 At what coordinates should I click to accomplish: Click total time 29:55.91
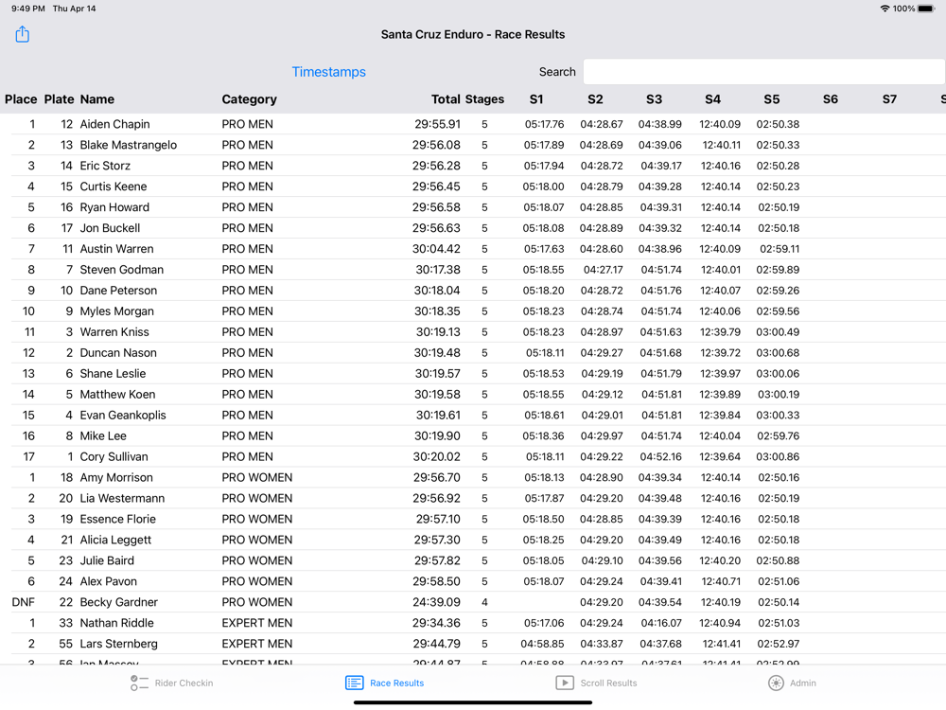[x=437, y=124]
